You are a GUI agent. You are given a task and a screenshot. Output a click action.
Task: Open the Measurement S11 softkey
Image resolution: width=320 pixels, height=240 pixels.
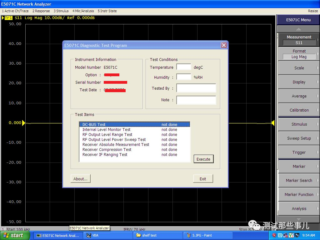coord(299,40)
